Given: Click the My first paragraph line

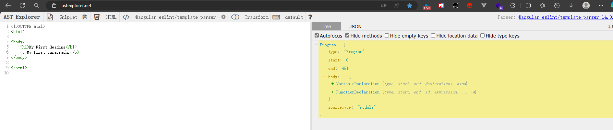Looking at the screenshot, I should pyautogui.click(x=50, y=52).
